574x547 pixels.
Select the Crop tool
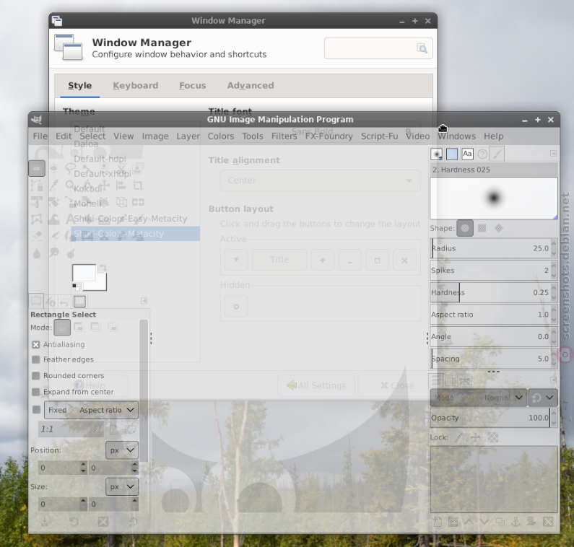tap(138, 185)
